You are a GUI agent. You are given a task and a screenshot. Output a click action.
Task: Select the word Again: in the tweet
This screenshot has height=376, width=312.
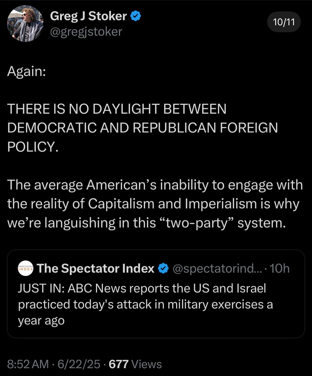coord(26,71)
